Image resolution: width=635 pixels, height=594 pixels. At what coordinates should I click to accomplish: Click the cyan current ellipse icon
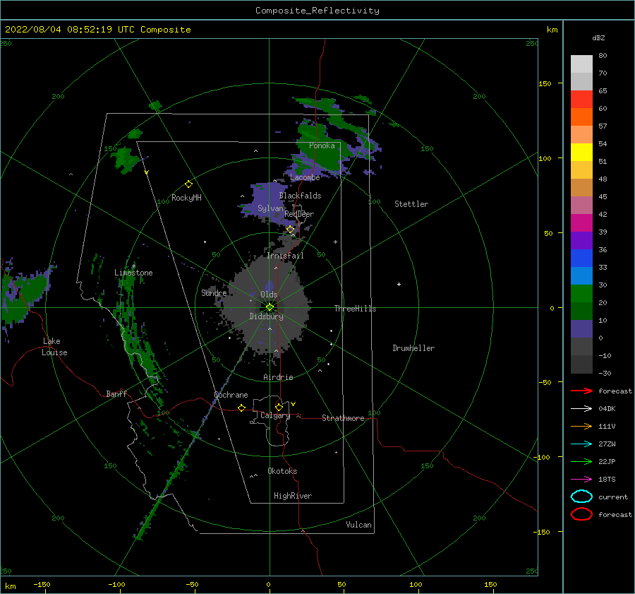(x=581, y=497)
